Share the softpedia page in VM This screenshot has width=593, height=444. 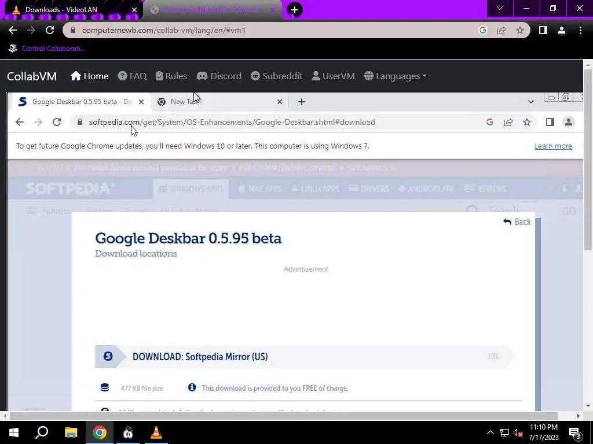508,122
